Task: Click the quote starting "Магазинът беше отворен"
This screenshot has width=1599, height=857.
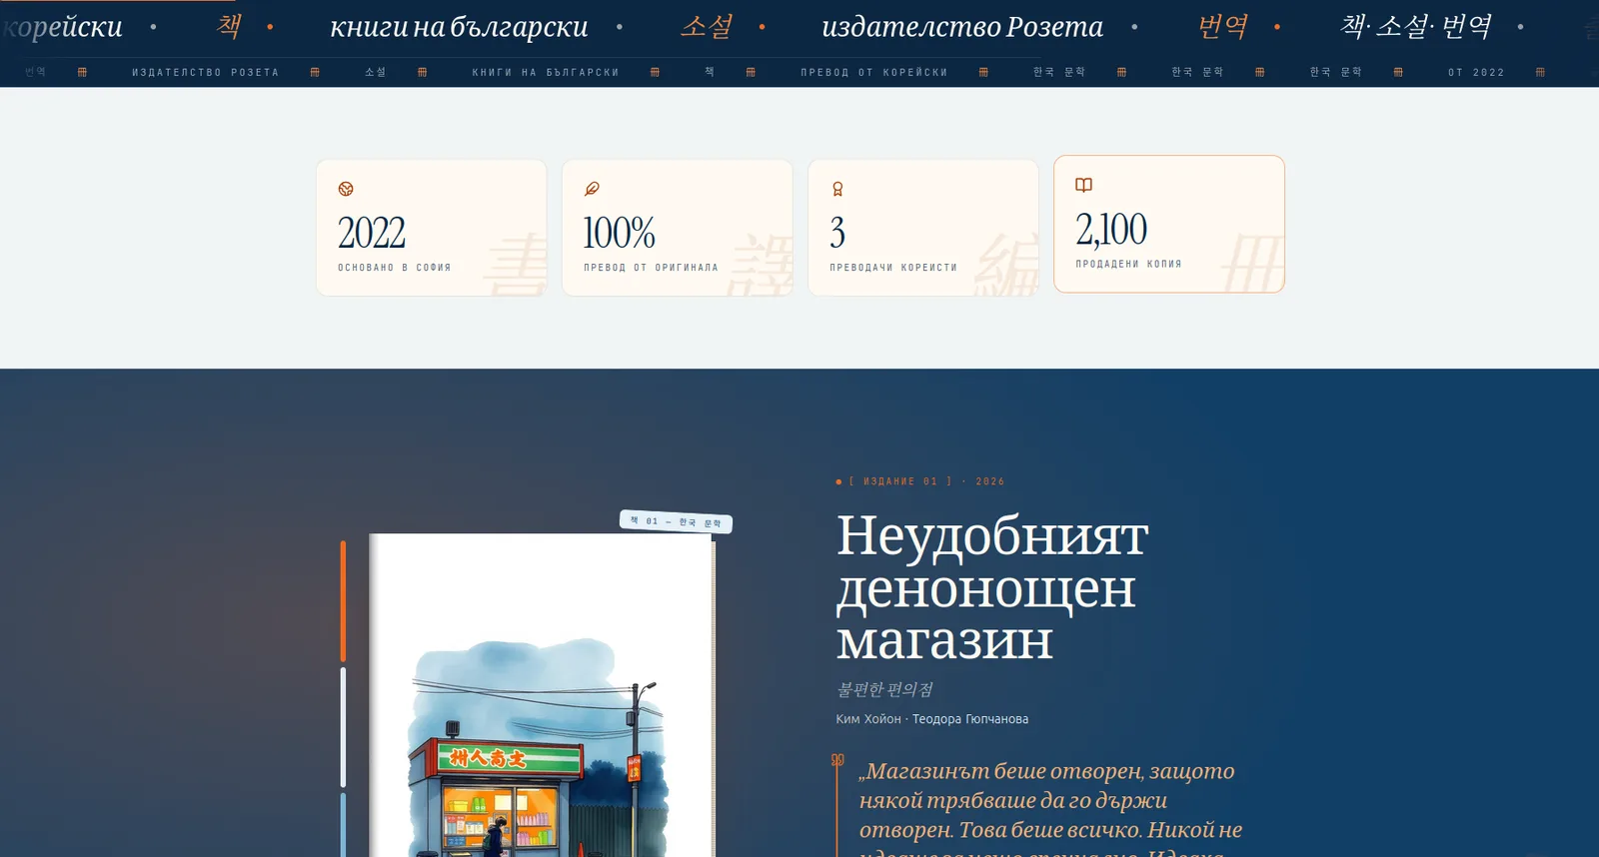Action: click(1051, 807)
